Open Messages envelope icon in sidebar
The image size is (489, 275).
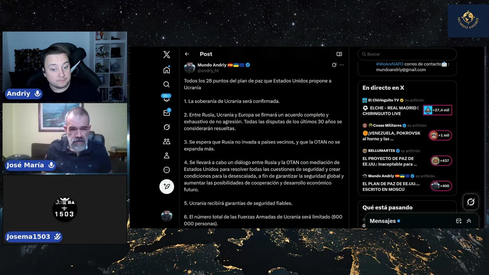167,113
